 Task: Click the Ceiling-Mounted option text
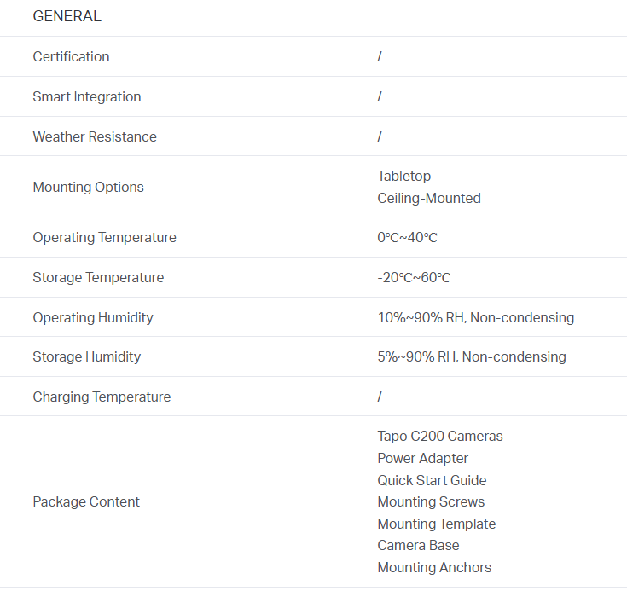click(429, 198)
